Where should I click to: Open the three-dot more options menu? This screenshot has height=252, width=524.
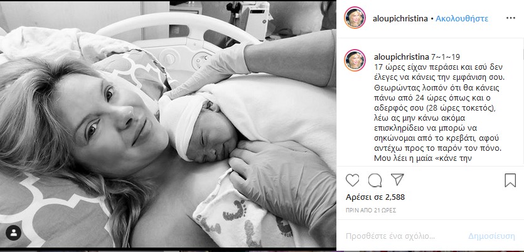click(x=511, y=18)
